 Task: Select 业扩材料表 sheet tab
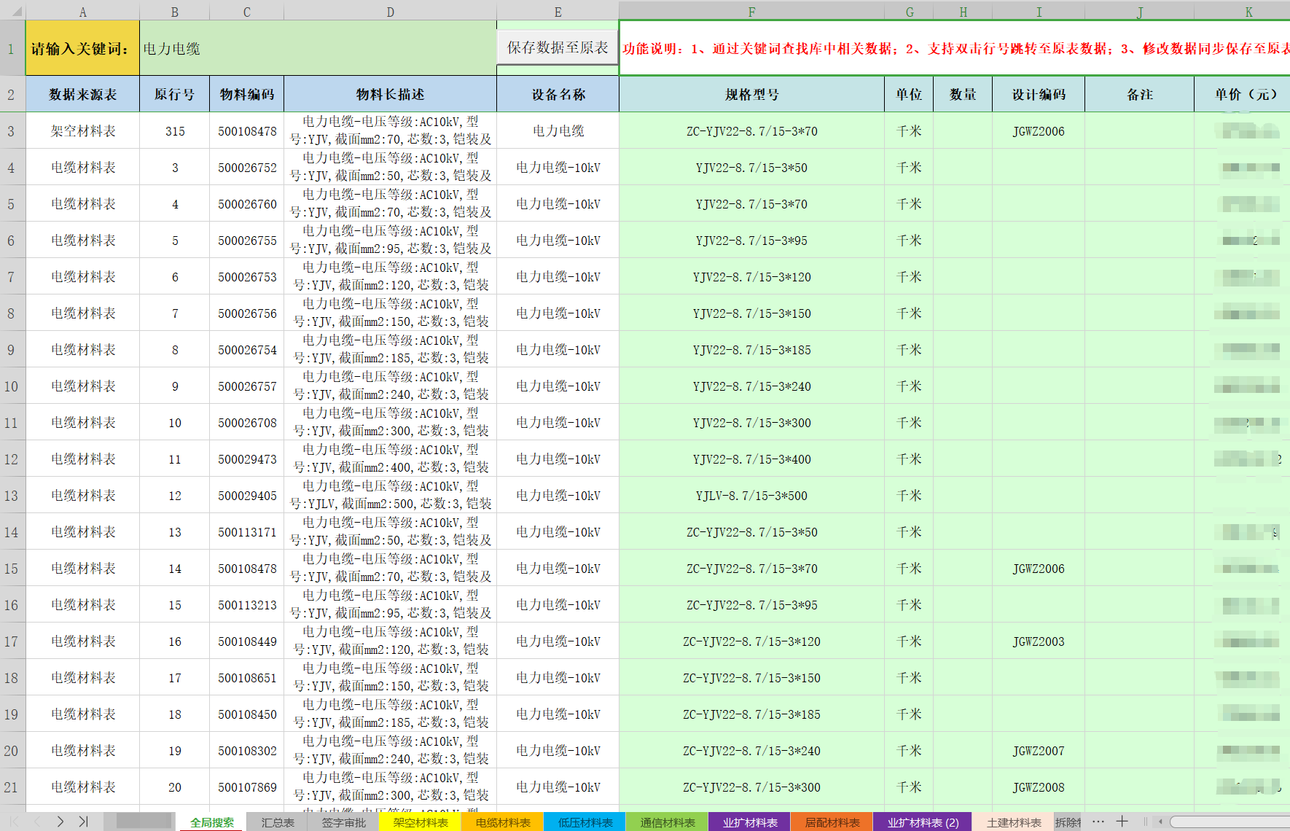[x=750, y=822]
